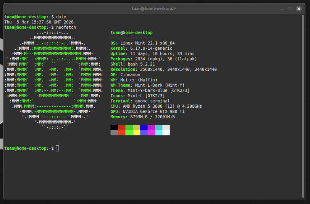Click the bright cyan color block
This screenshot has height=204, width=310.
tap(159, 132)
